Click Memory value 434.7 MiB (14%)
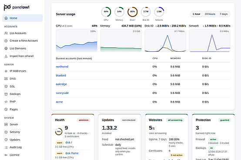The width and height of the screenshot is (241, 160). (131, 26)
